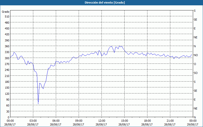Select the 90 left axis label
The height and width of the screenshot is (127, 203).
(8, 100)
